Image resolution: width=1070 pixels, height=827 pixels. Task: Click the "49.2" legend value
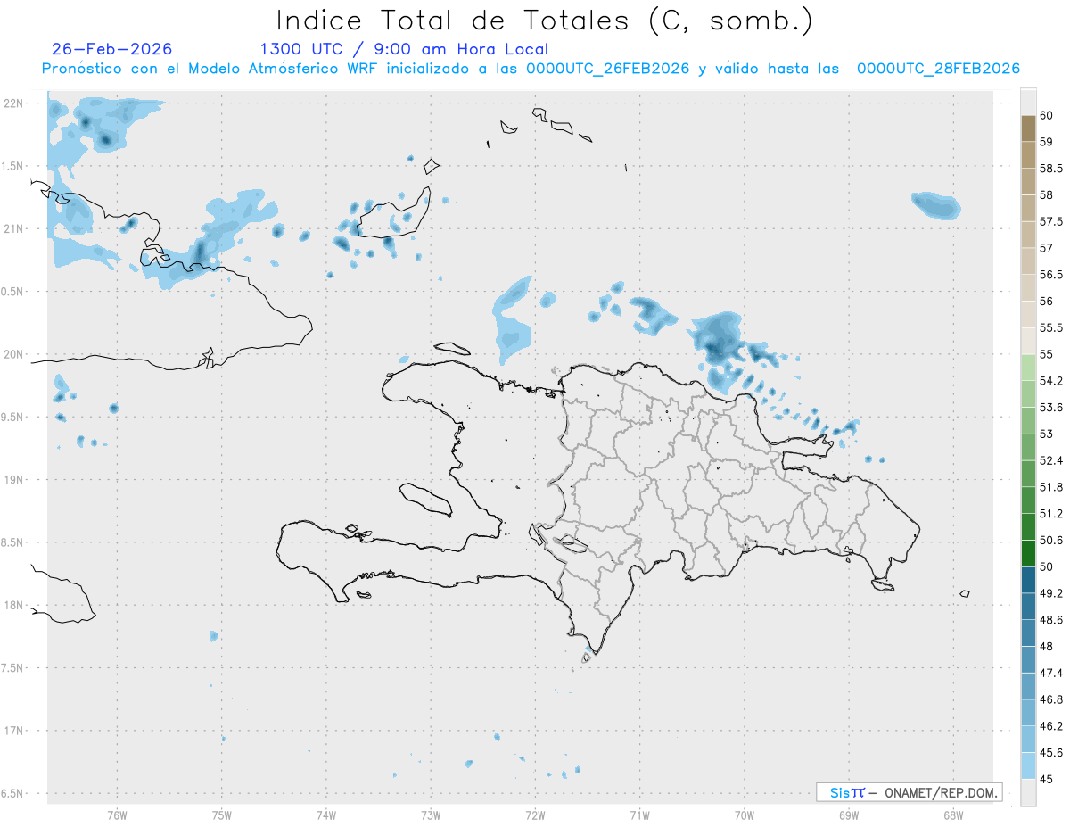1050,593
